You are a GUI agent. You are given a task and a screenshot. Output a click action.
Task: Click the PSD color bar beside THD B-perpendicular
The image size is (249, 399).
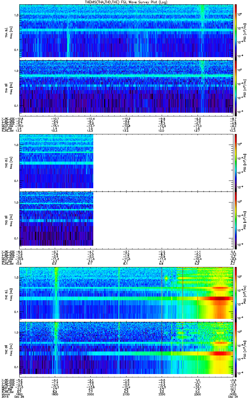coord(236,162)
